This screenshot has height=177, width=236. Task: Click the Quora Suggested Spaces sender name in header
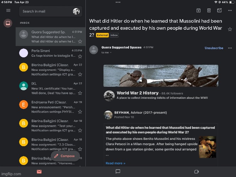(122, 47)
